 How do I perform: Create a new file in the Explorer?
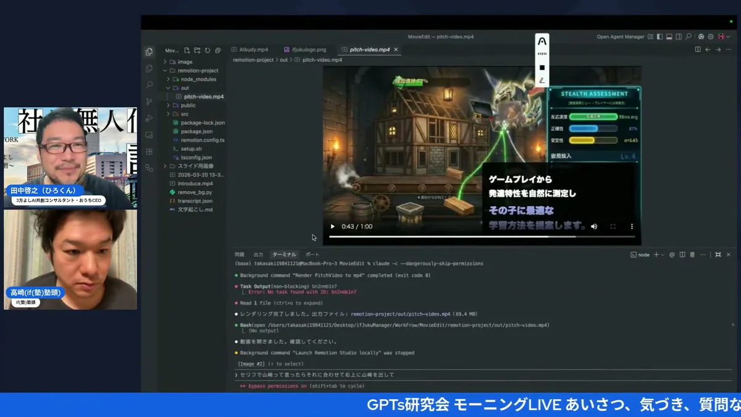(188, 51)
